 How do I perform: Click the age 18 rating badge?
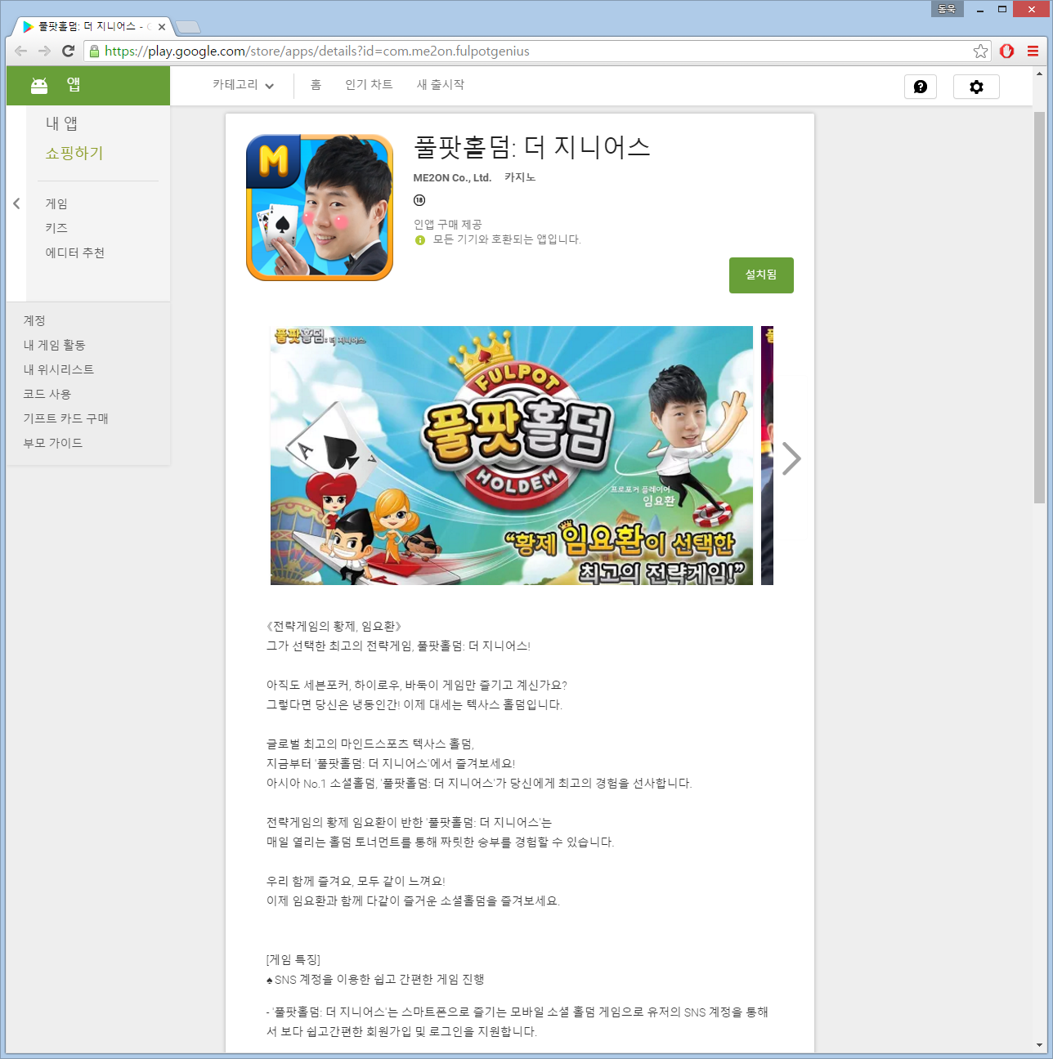pos(419,200)
